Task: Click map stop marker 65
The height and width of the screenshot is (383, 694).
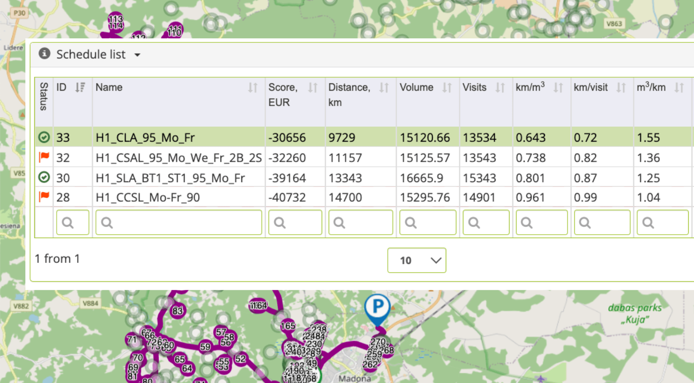Action: (180, 359)
